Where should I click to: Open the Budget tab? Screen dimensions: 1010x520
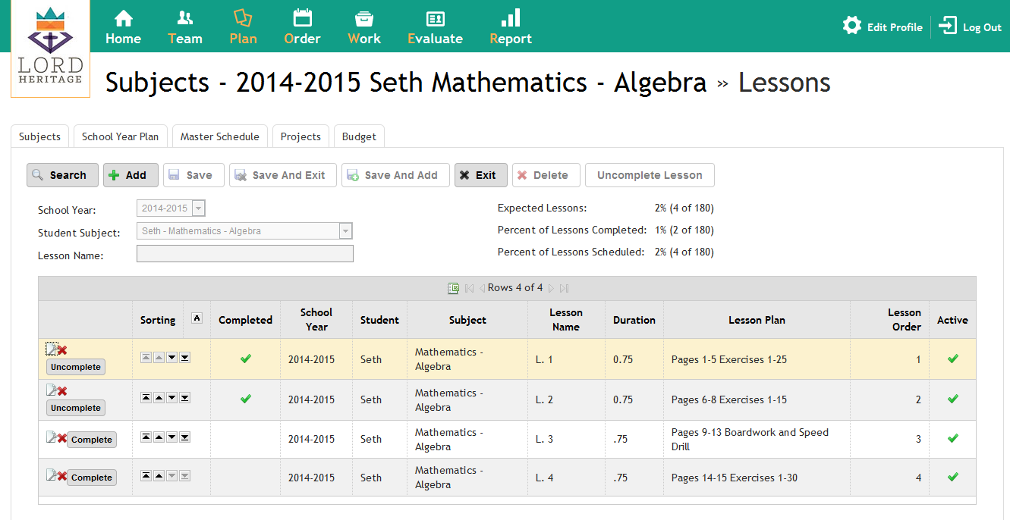pyautogui.click(x=359, y=136)
